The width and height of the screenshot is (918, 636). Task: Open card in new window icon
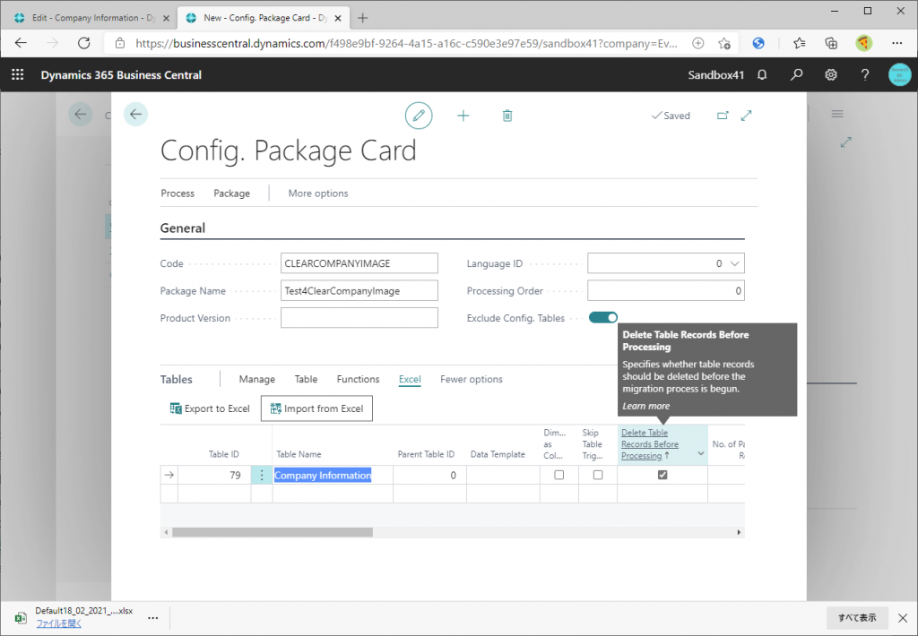point(723,116)
